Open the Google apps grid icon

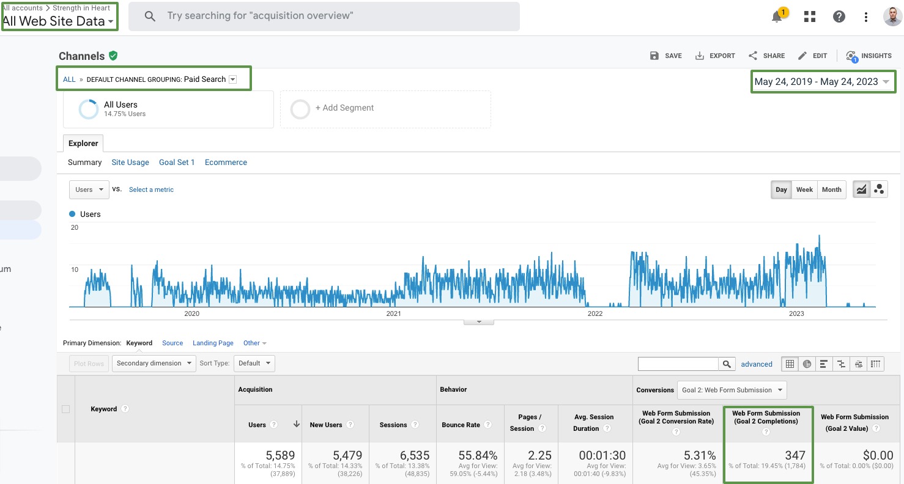[x=810, y=16]
